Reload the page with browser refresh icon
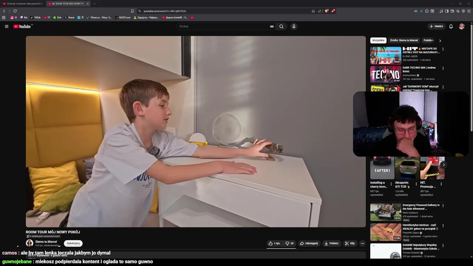 [15, 11]
